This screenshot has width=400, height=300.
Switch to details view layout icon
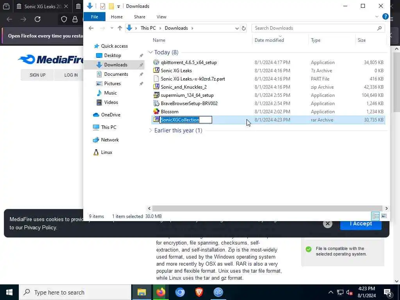[x=375, y=216]
